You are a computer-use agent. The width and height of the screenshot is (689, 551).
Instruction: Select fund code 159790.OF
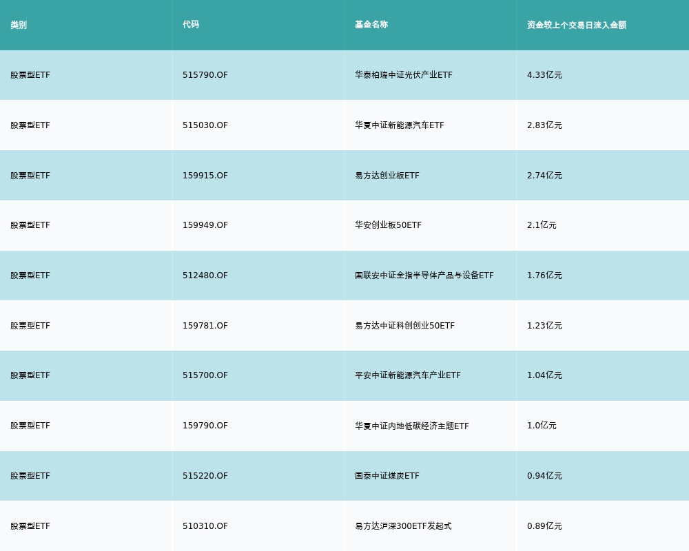[205, 426]
